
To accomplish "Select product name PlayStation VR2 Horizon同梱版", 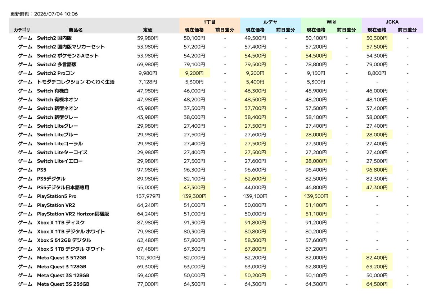I will (x=73, y=214).
